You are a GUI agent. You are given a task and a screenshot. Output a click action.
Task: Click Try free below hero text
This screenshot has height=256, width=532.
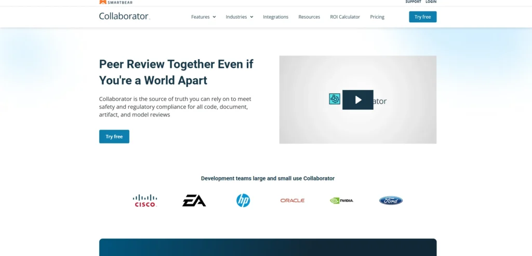click(x=114, y=136)
